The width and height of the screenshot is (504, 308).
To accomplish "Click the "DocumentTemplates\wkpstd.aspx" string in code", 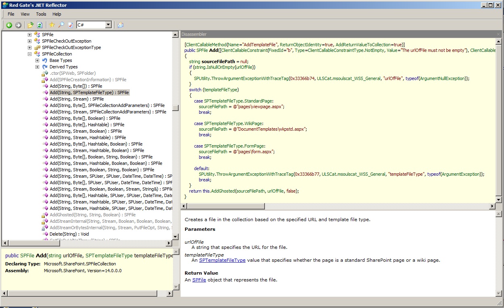I will click(272, 129).
